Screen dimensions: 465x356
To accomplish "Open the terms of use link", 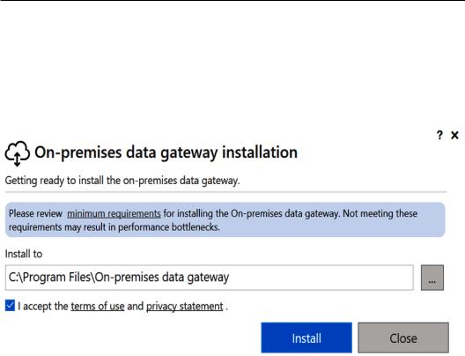I will (x=98, y=306).
